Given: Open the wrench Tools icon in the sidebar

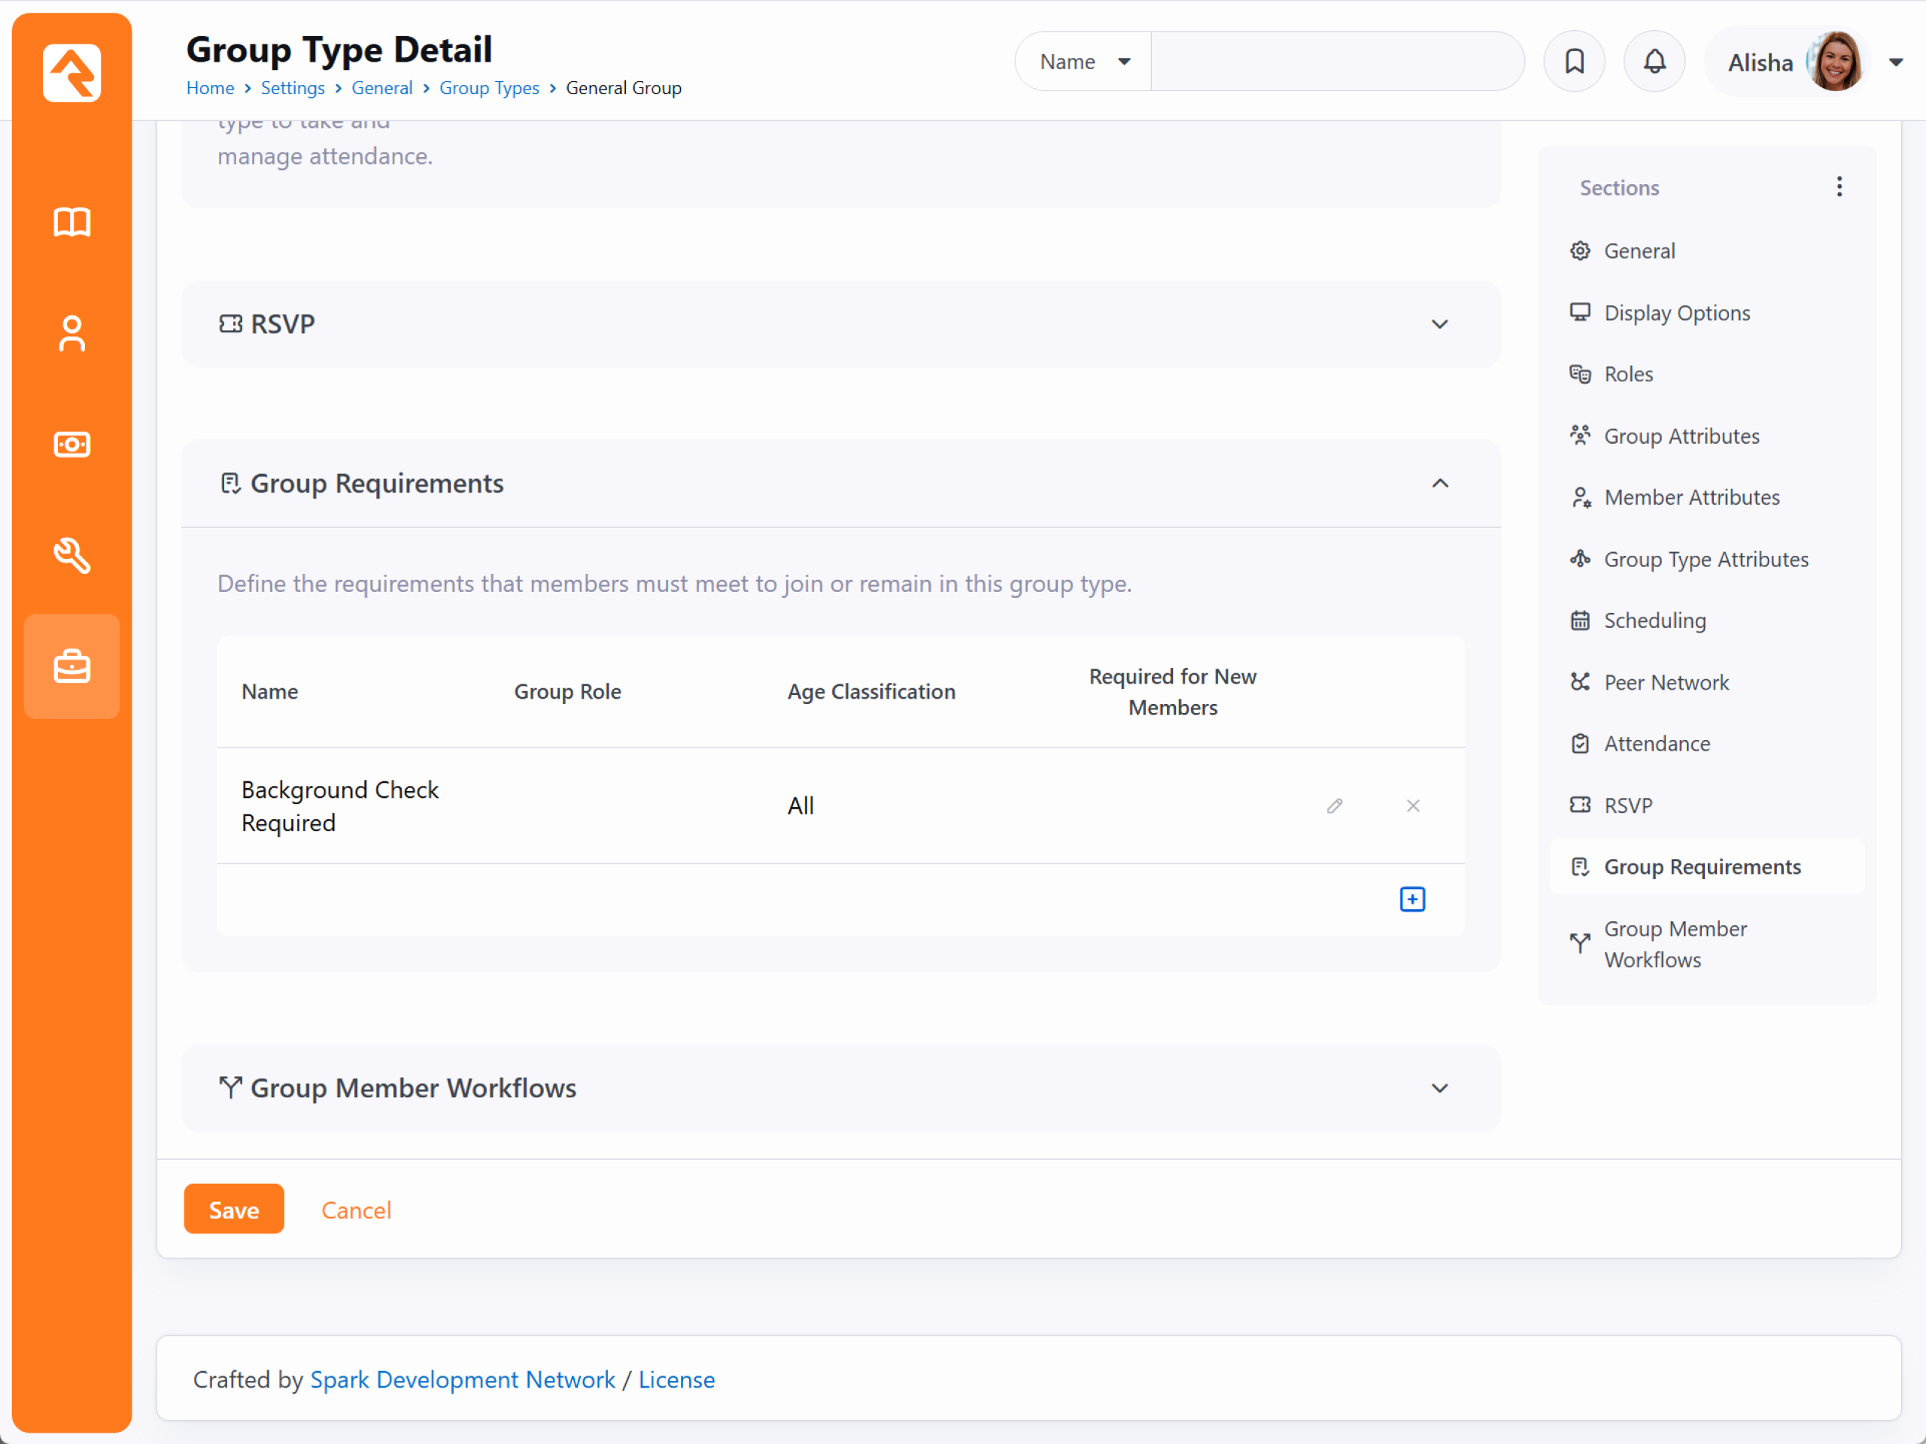Looking at the screenshot, I should coord(71,555).
